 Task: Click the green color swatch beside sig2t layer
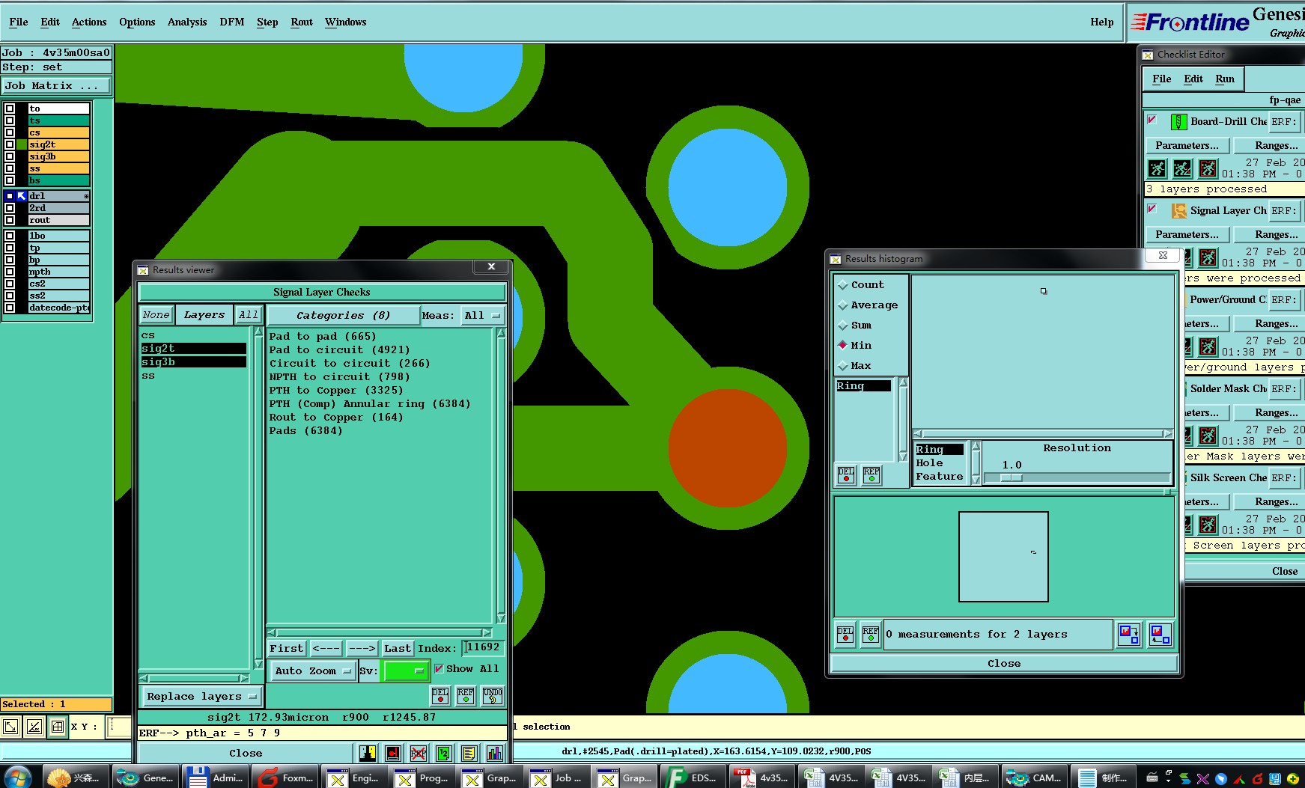click(x=22, y=144)
